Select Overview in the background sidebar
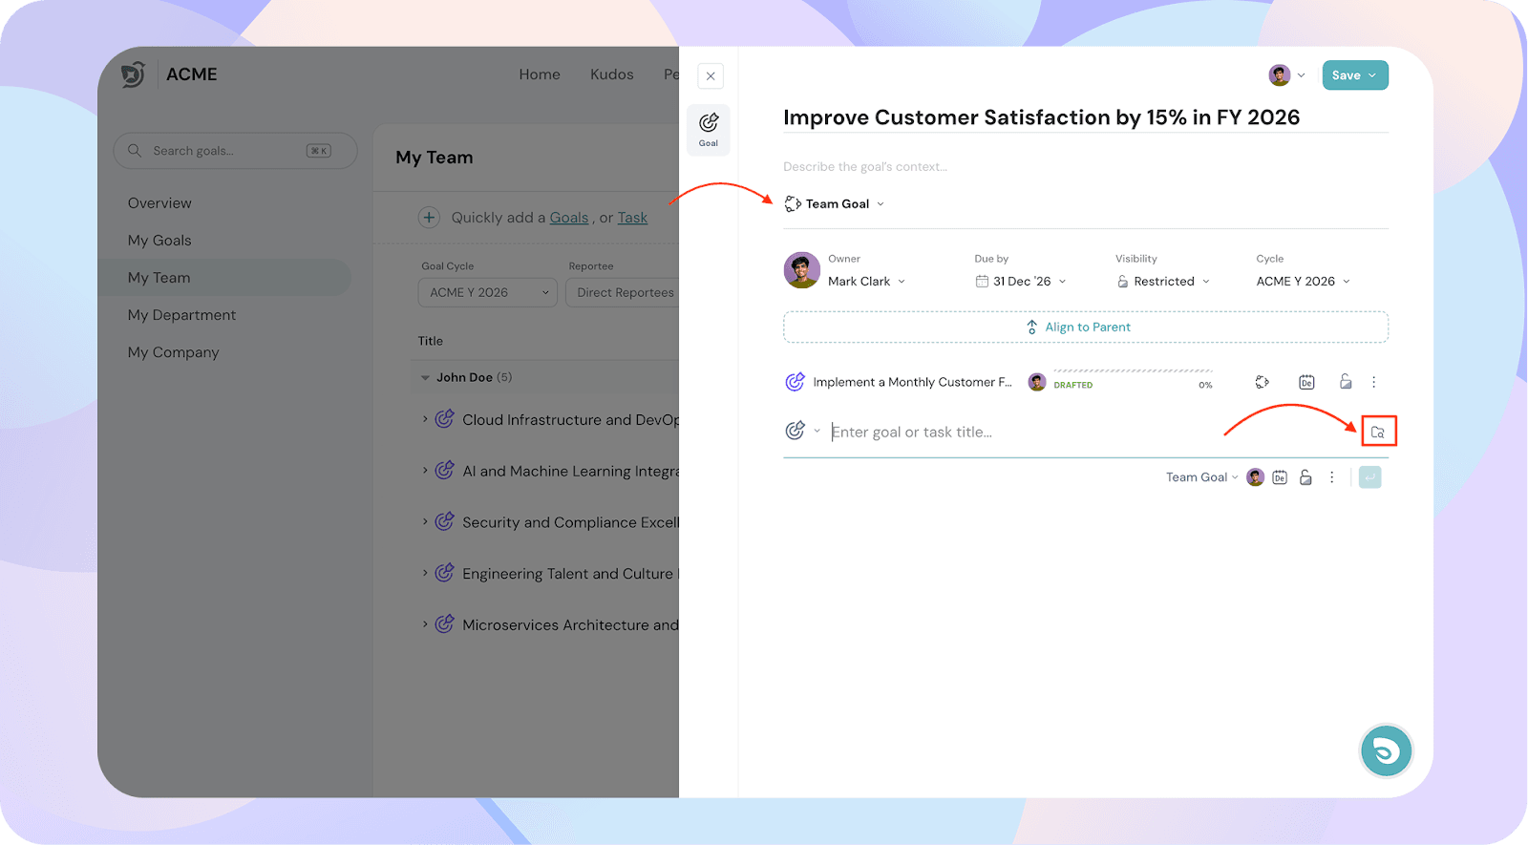The width and height of the screenshot is (1528, 845). click(159, 203)
